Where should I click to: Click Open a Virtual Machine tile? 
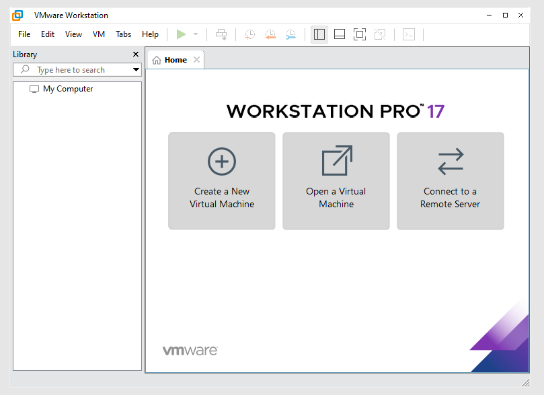click(336, 181)
